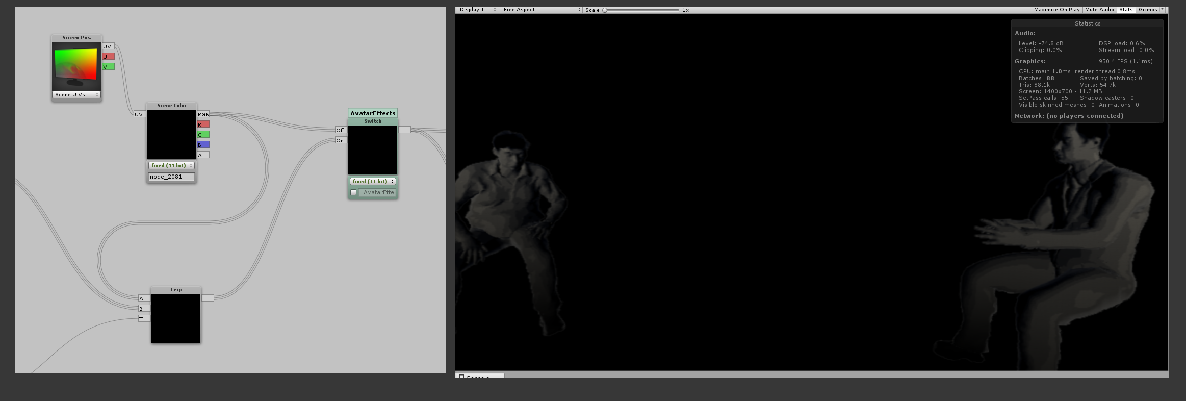Toggle Gizmos in Game view toolbar

coord(1148,10)
